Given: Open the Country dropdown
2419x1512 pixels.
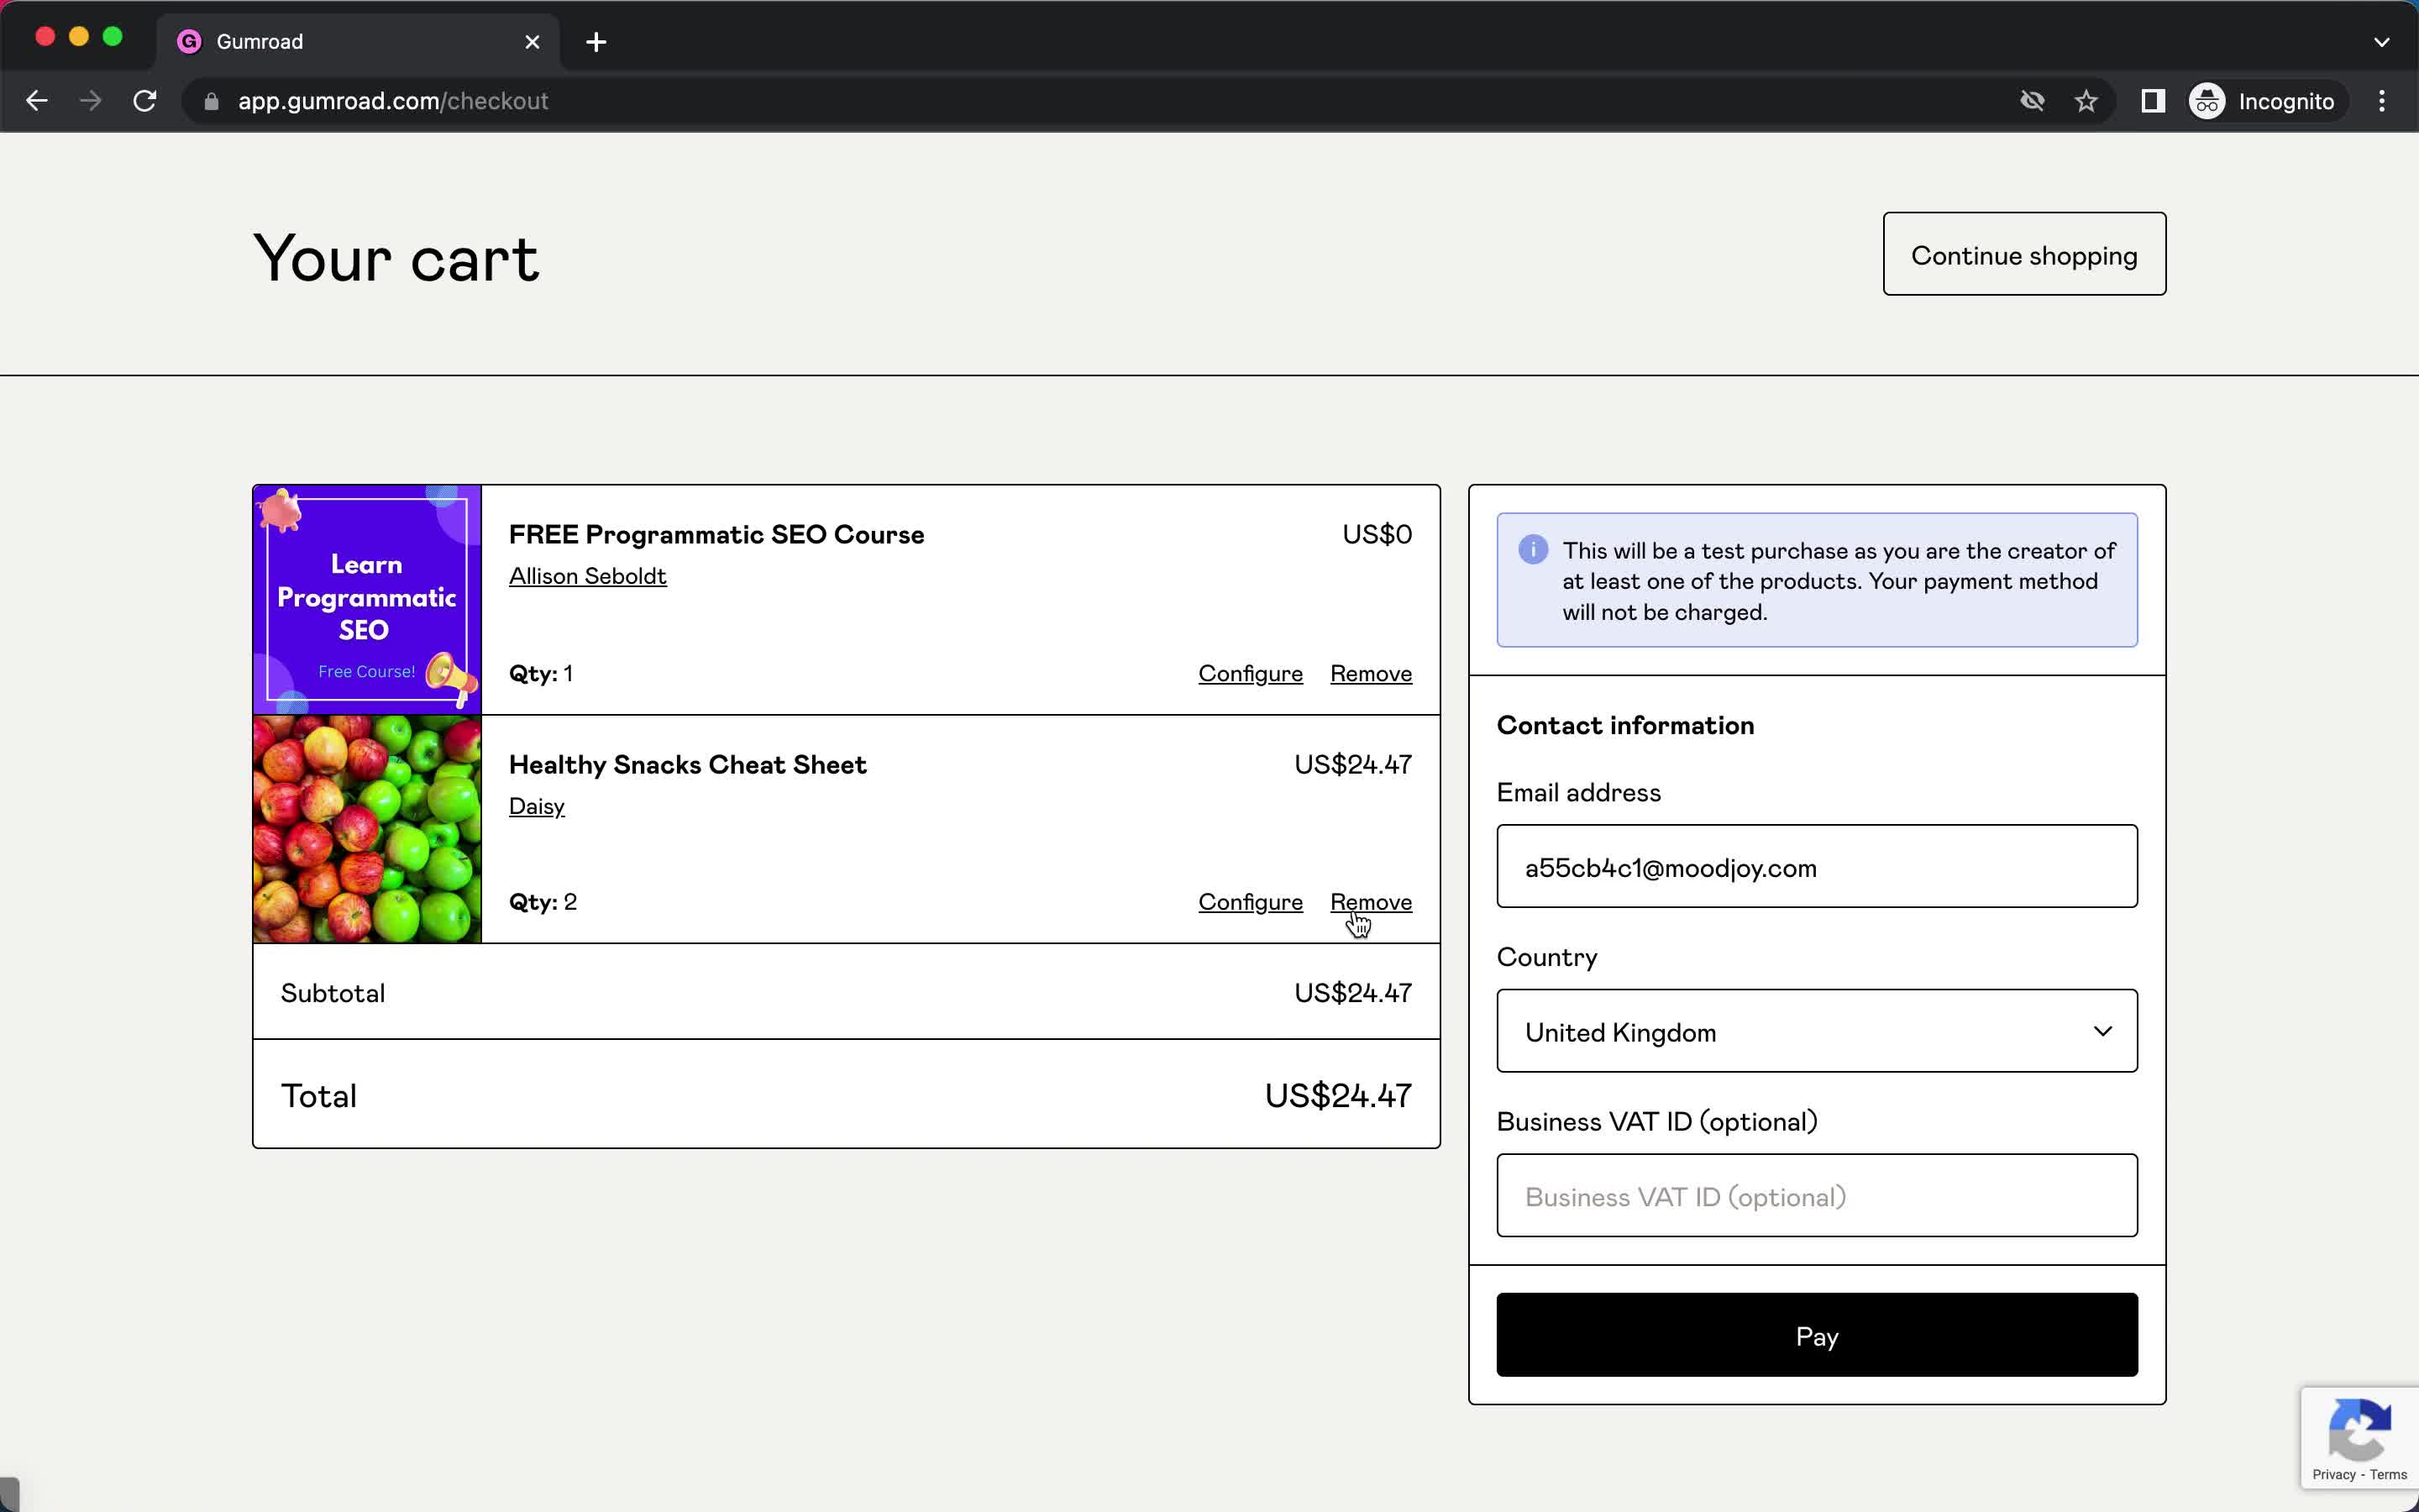Looking at the screenshot, I should tap(1816, 1031).
